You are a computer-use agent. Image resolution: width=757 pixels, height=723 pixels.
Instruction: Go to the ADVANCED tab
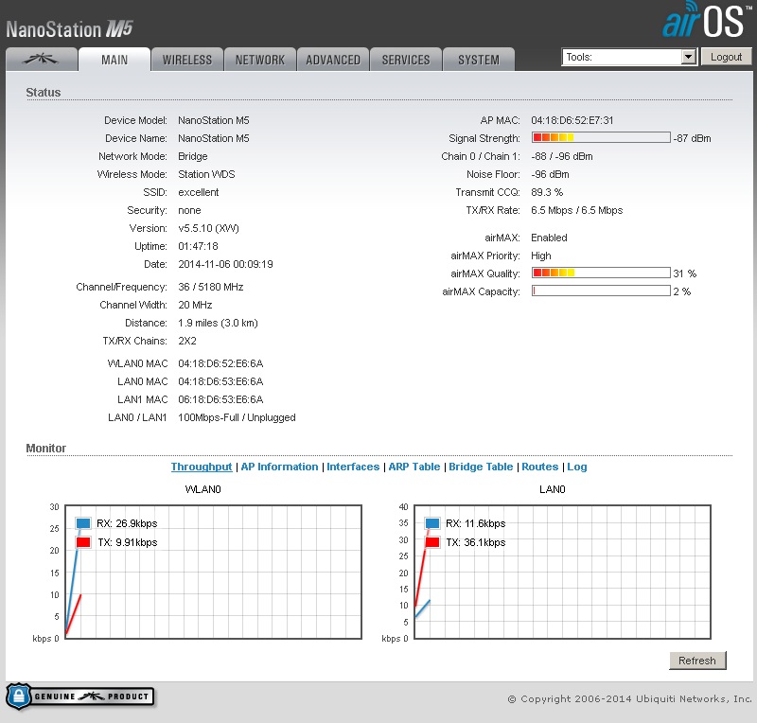click(x=333, y=60)
